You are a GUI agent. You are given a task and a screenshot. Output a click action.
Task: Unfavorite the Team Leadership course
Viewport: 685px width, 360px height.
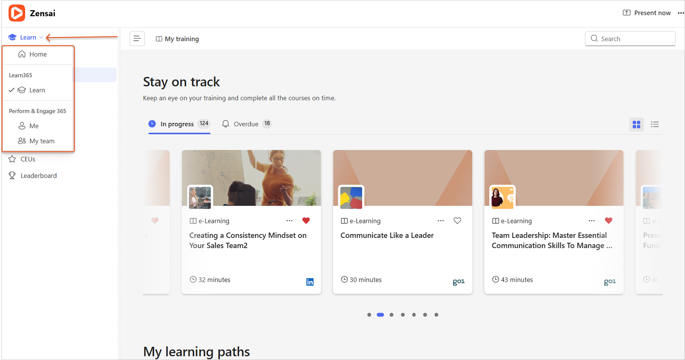pos(609,221)
